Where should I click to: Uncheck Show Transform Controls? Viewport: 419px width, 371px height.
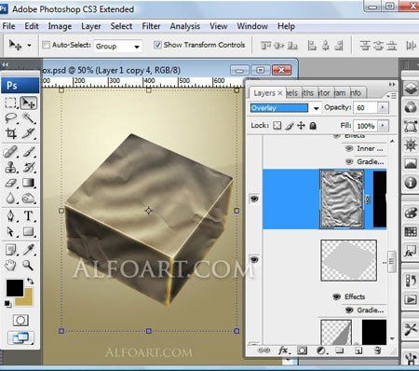point(157,45)
